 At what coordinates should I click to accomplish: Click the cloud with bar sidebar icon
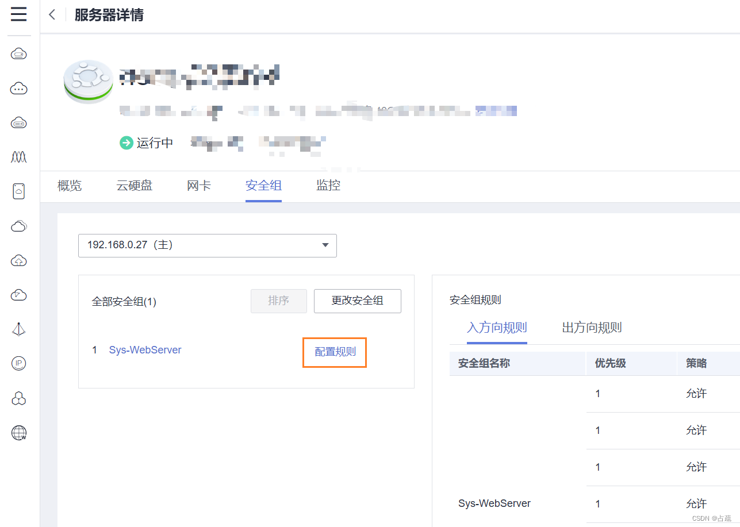click(19, 122)
